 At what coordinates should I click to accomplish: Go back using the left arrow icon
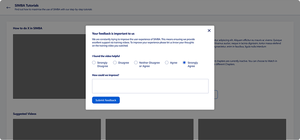tap(8, 8)
